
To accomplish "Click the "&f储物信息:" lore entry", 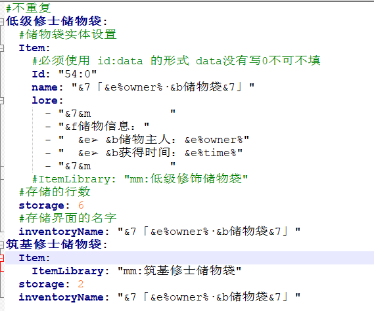I will (104, 126).
